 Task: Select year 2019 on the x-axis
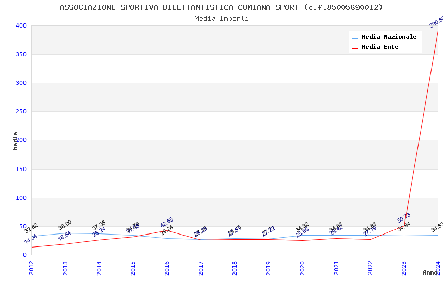269,268
